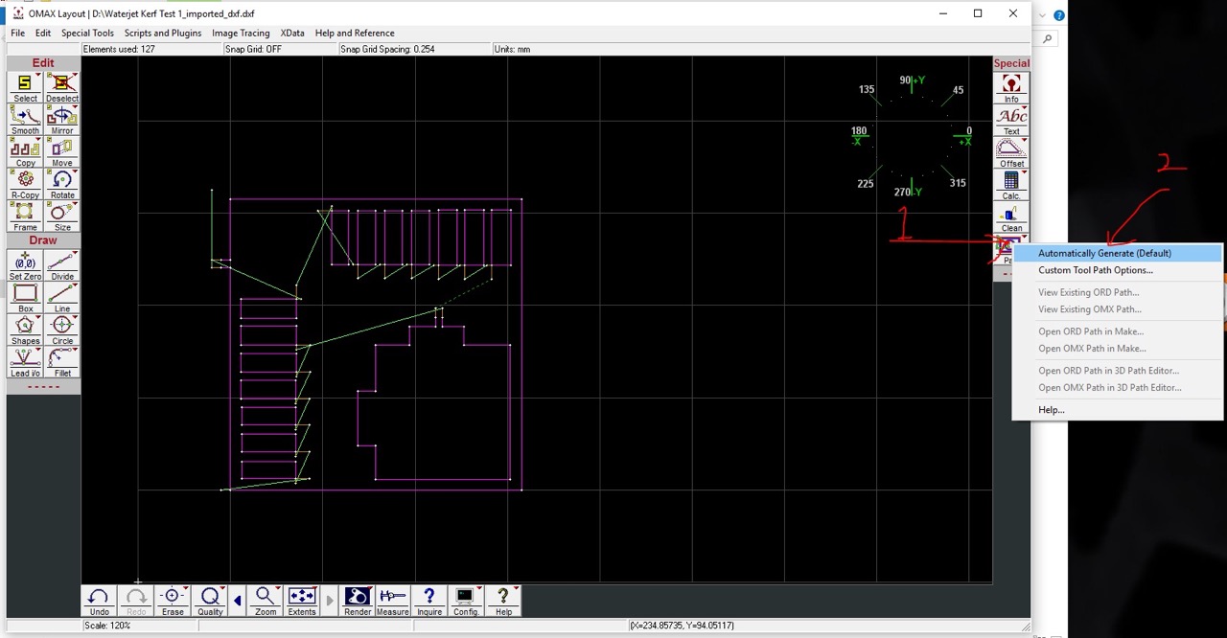Choose the Mirror tool
This screenshot has height=638, width=1227.
[62, 121]
